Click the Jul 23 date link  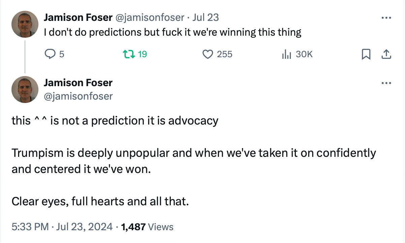point(205,17)
